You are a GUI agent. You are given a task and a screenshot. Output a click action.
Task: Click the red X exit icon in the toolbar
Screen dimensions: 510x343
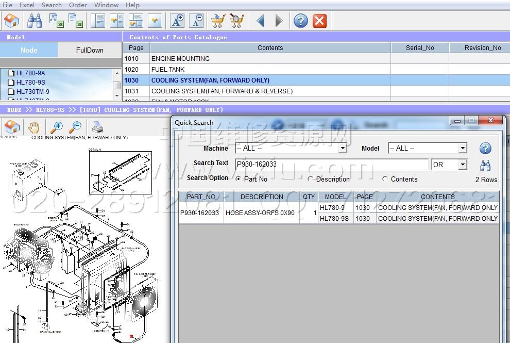pos(319,21)
